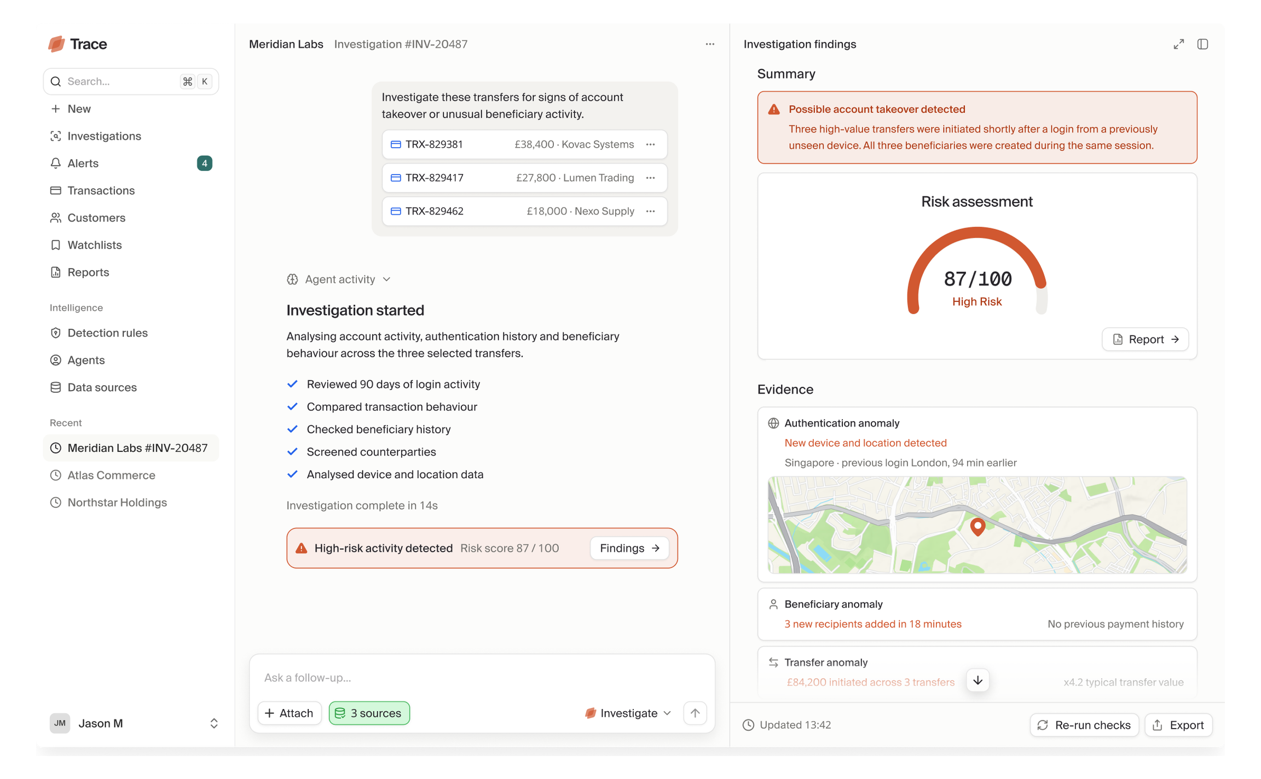The image size is (1261, 779).
Task: Collapse the Agent activity section
Action: coord(339,280)
